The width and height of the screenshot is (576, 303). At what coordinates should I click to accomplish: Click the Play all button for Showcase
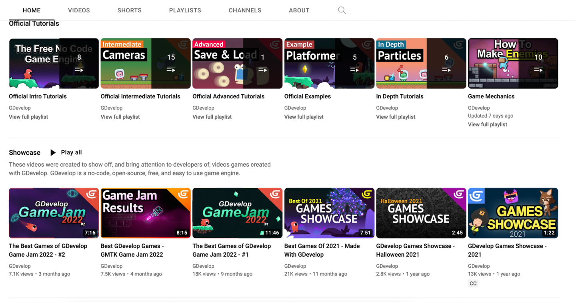tap(66, 152)
